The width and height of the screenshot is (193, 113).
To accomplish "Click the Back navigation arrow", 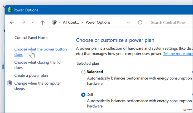I will tap(12, 22).
